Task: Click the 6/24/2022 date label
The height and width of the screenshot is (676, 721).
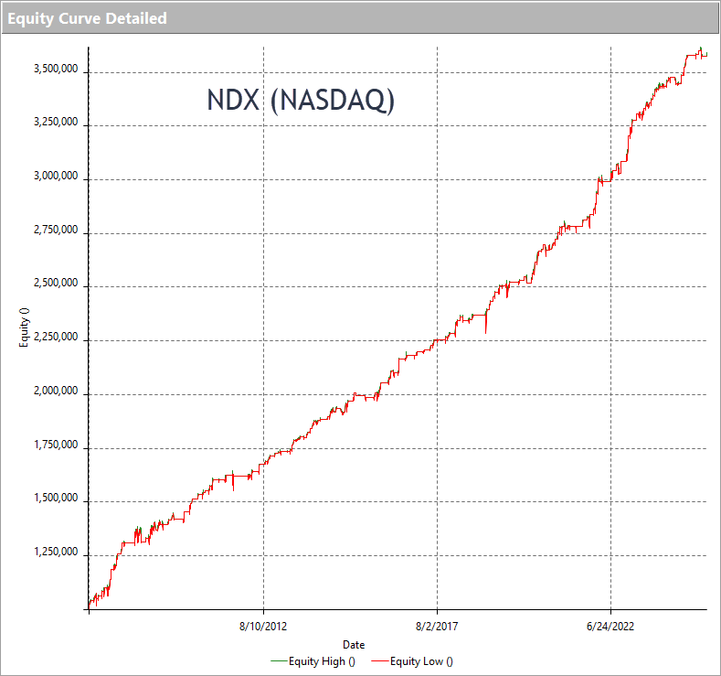Action: click(x=610, y=626)
